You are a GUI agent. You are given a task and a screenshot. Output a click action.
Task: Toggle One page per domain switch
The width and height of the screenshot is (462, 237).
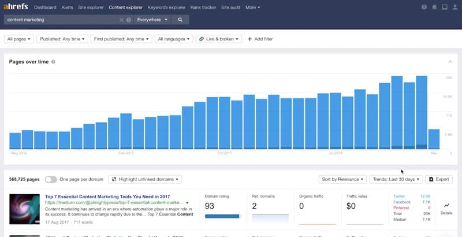51,179
